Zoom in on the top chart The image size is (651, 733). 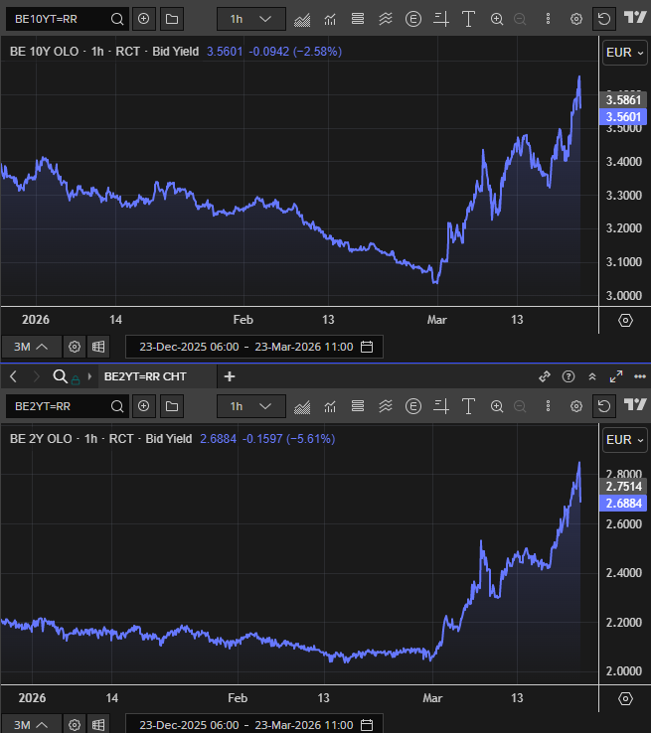coord(497,19)
